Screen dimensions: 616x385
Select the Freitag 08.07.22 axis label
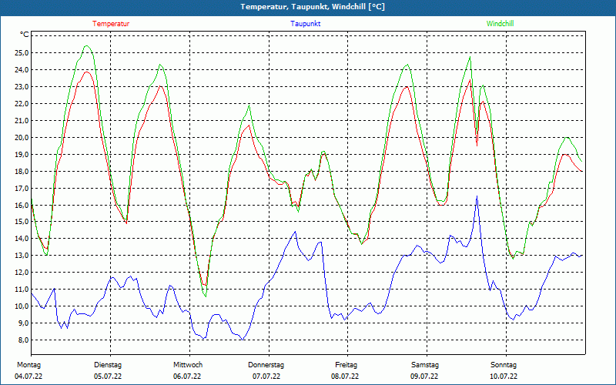pyautogui.click(x=345, y=370)
